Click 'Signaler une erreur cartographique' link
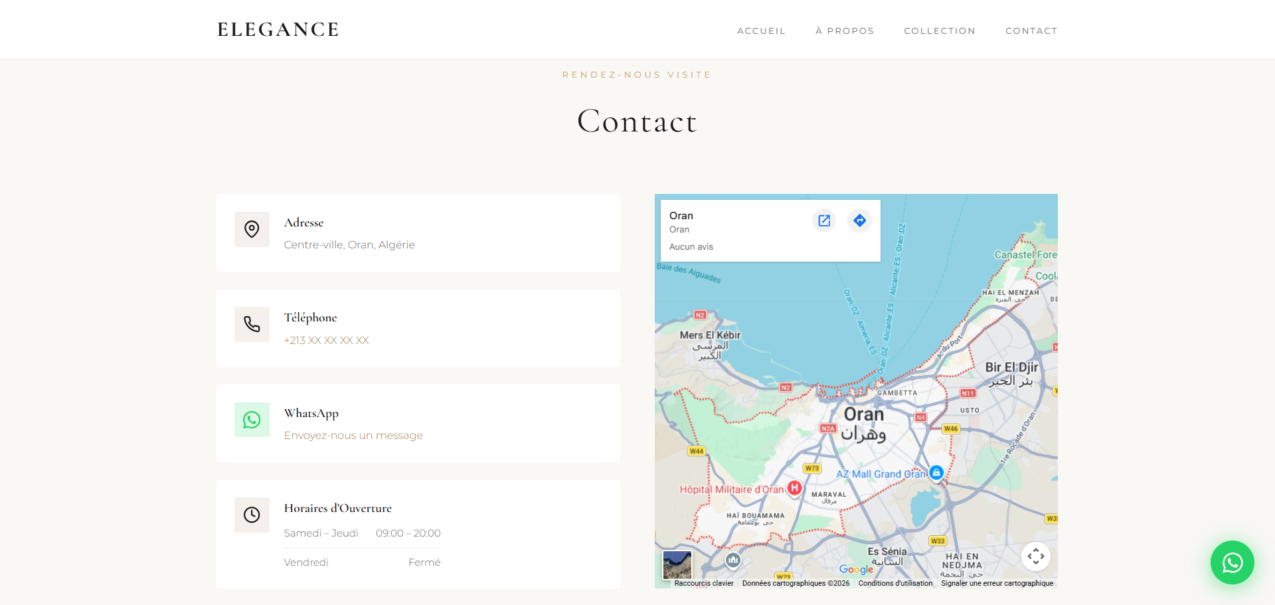The image size is (1275, 605). 997,584
